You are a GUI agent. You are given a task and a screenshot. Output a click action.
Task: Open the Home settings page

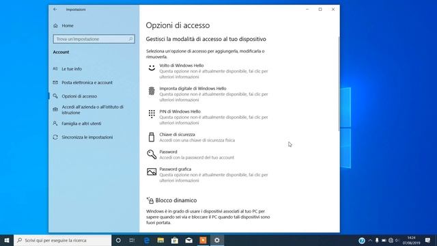(68, 25)
